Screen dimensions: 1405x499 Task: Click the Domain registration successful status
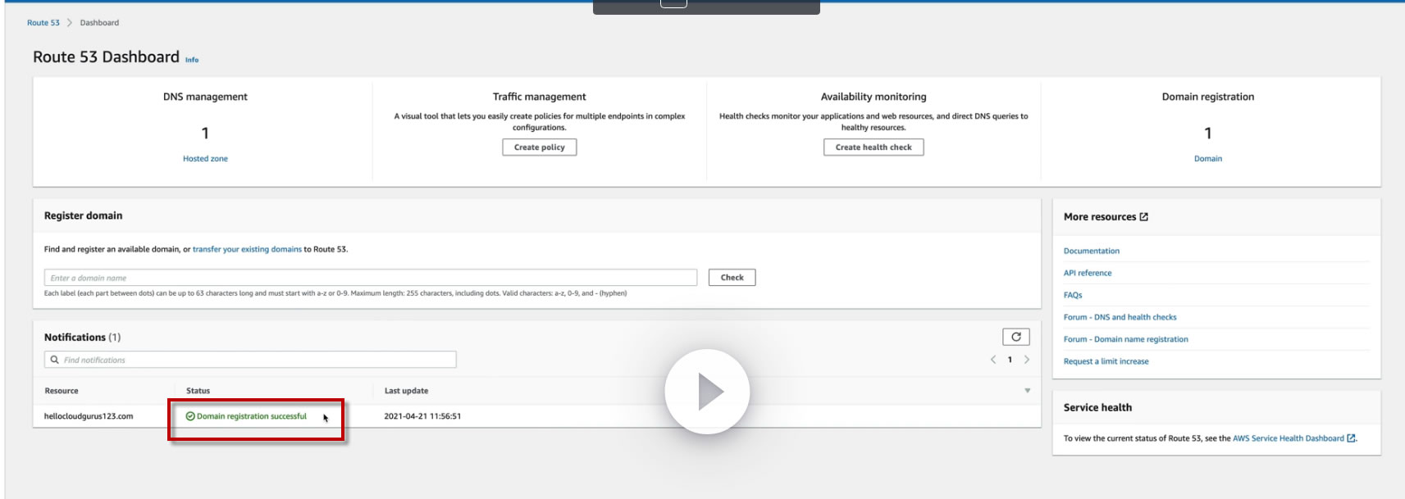(251, 416)
